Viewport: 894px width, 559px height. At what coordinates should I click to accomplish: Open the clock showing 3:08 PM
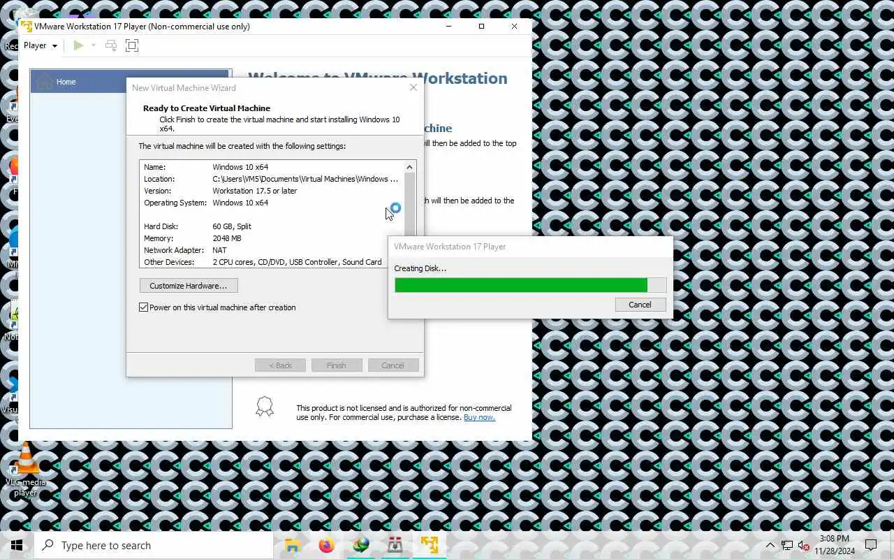point(834,545)
